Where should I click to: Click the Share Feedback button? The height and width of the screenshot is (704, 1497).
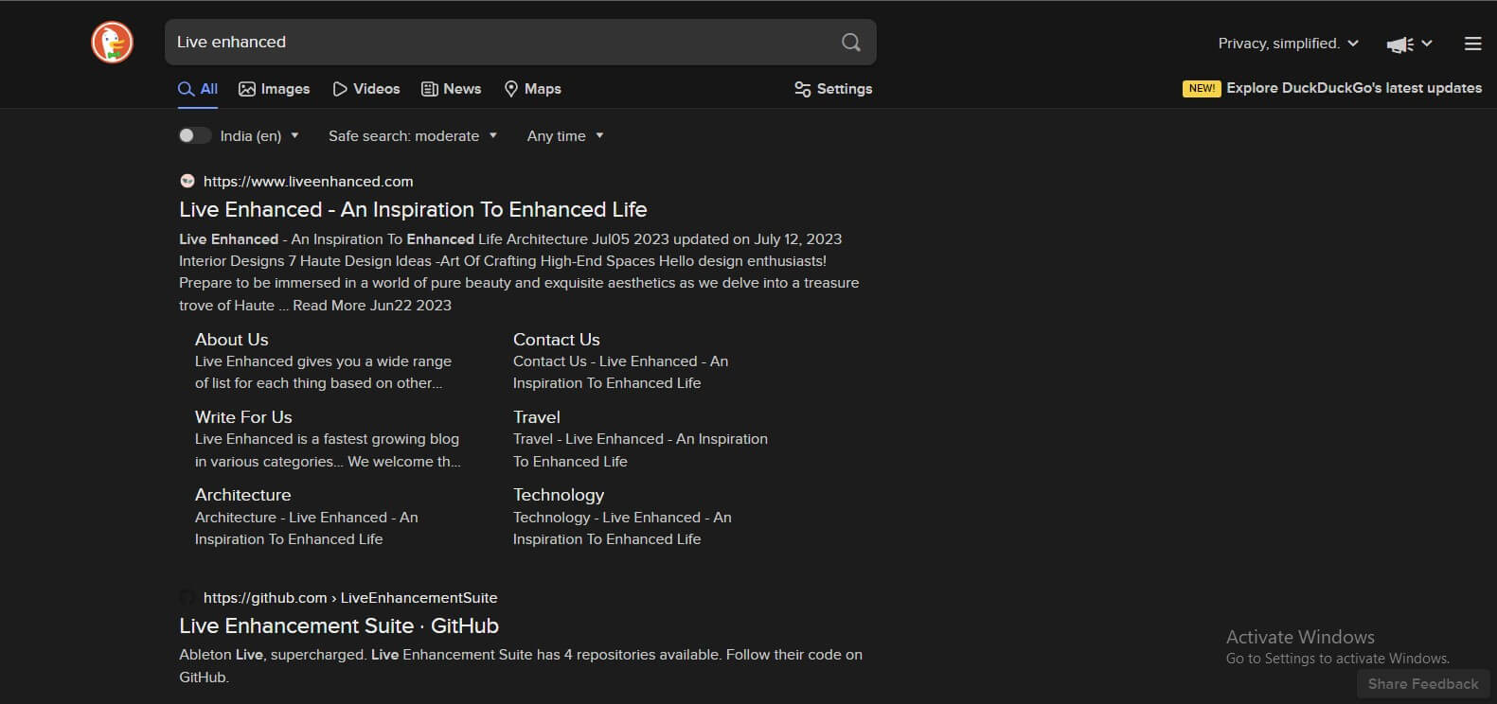click(x=1423, y=683)
